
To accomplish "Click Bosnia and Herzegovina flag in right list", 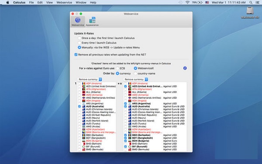I will [130, 132].
